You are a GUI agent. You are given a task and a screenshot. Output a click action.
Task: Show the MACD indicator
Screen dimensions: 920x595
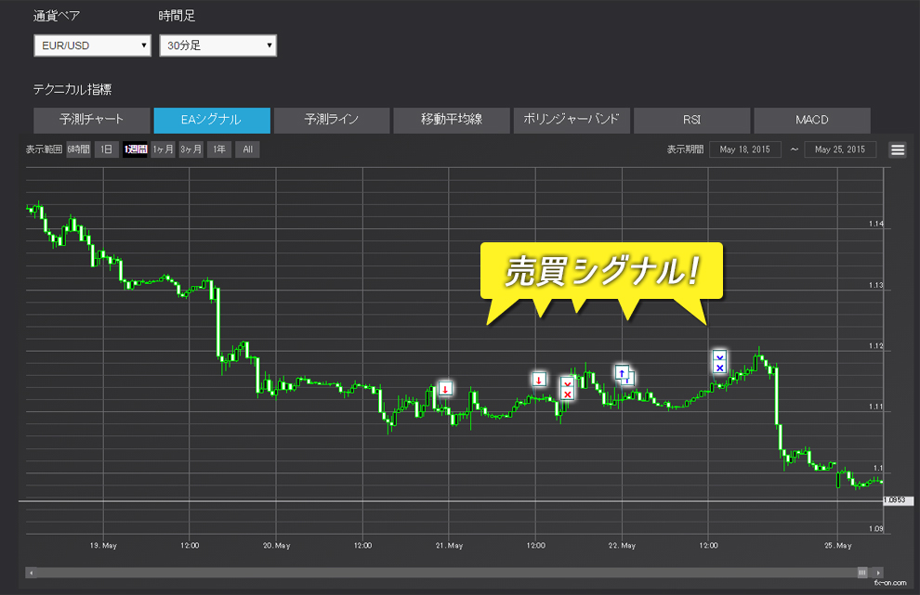[x=812, y=120]
